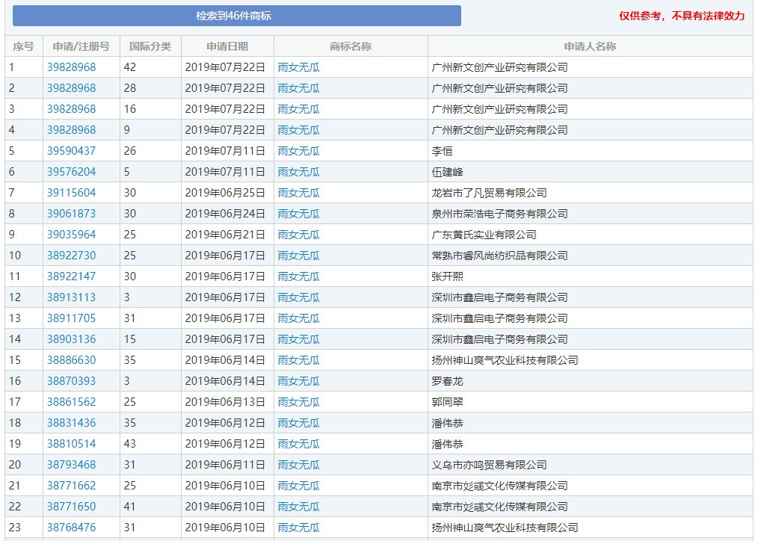Open 雨女无瓜 trademark in 郭同翠 row
758x541 pixels.
tap(299, 402)
